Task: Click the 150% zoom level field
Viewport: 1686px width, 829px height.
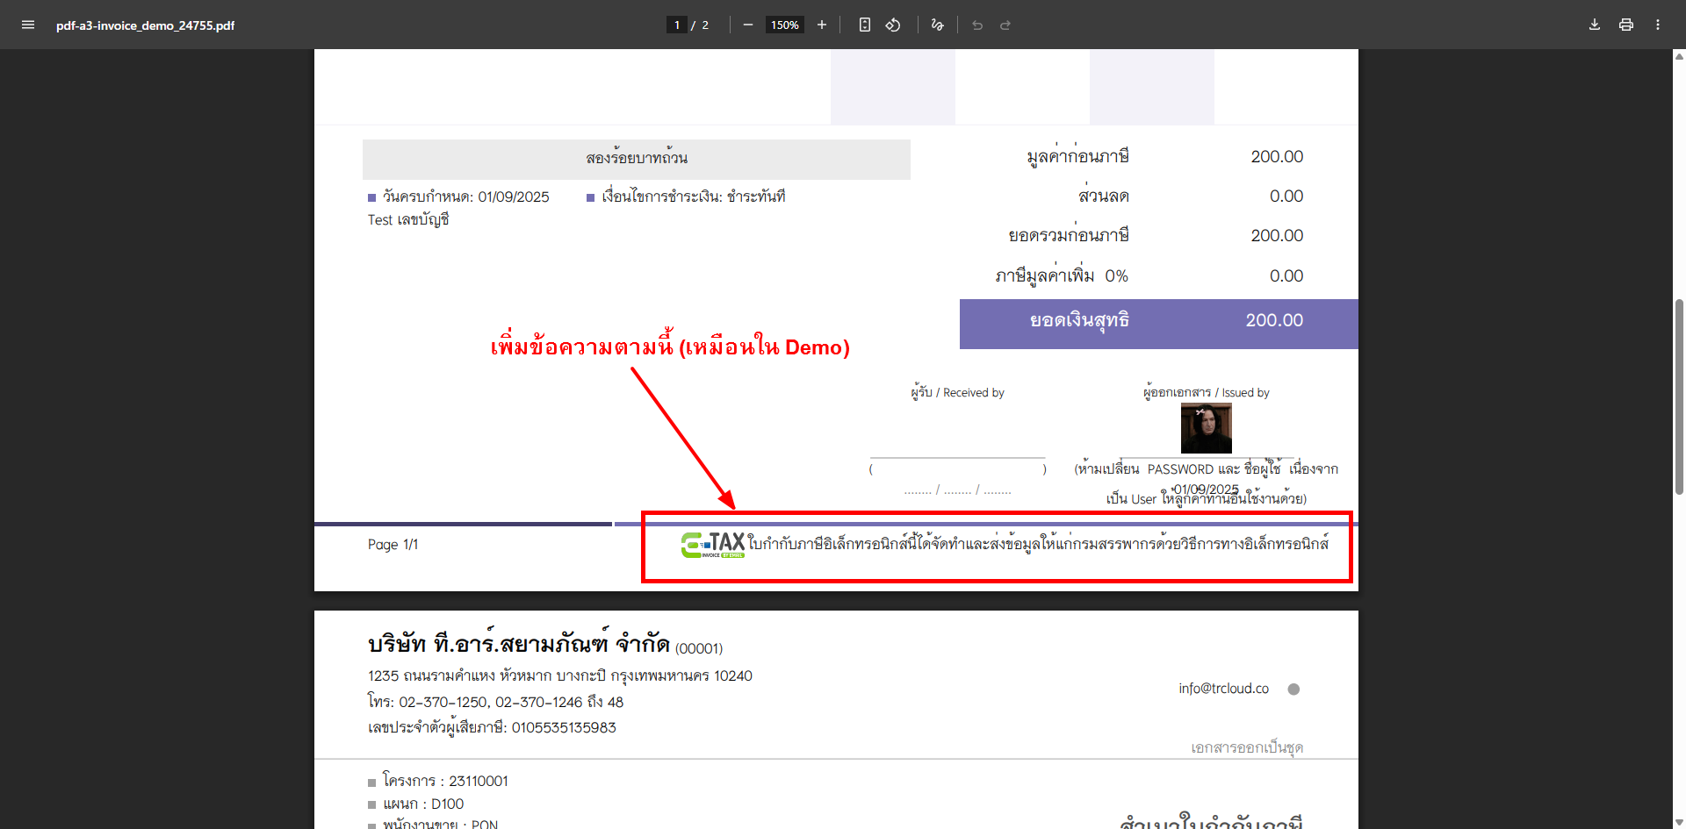Action: coord(784,25)
